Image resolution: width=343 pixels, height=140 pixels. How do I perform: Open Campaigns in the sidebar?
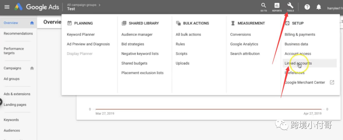[12, 68]
